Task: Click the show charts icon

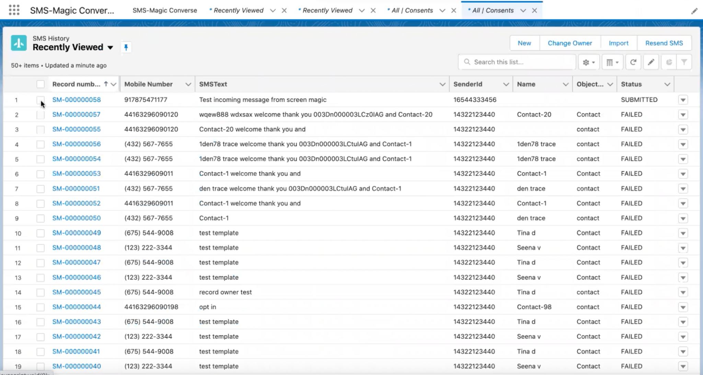Action: (x=669, y=62)
